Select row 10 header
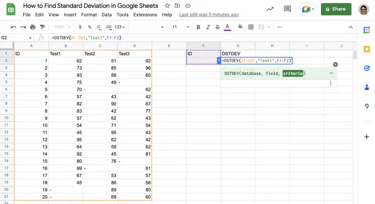 click(x=7, y=118)
